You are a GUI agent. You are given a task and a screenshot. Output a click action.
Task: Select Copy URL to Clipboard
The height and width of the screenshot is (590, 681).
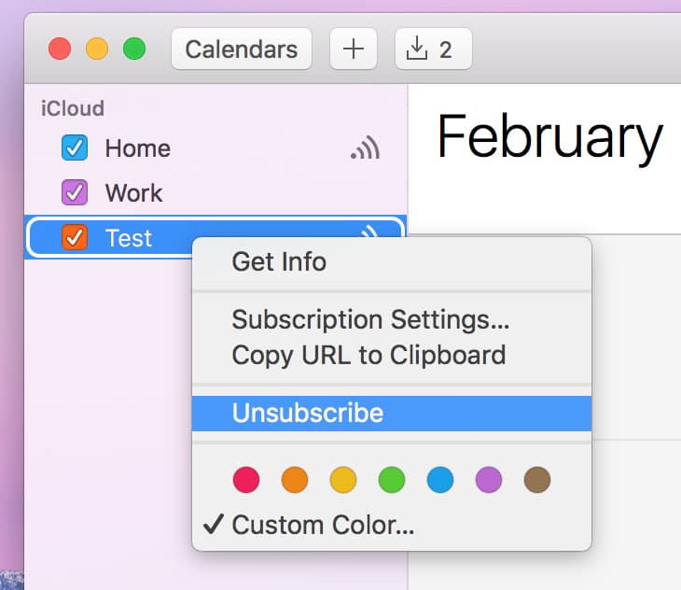tap(368, 355)
